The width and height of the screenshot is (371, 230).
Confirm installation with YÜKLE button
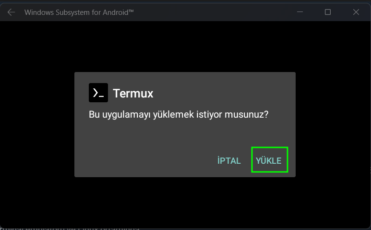pos(270,160)
